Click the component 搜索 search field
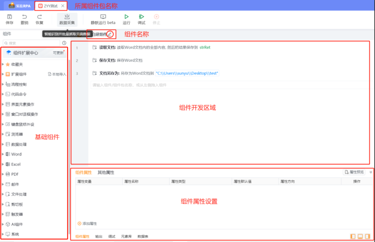The image size is (375, 242). pos(32,43)
